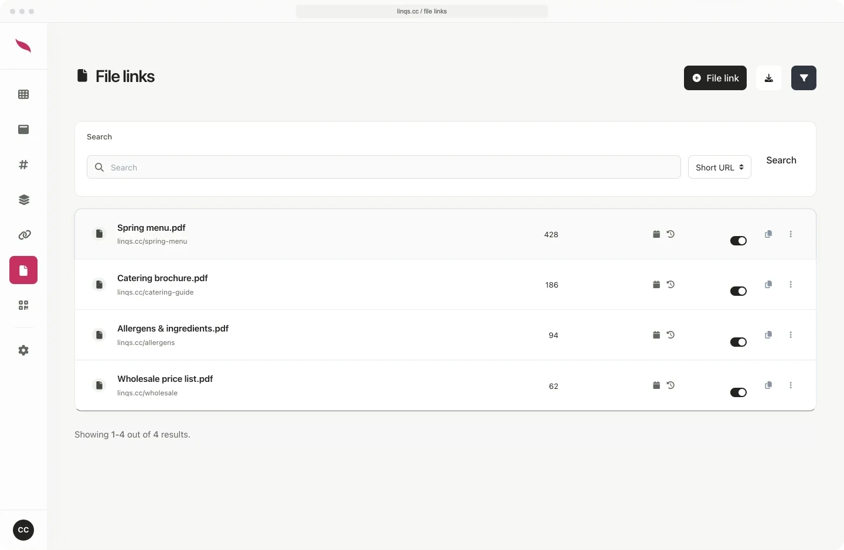844x550 pixels.
Task: Click the Showing 1-4 out of 4 results text
Action: (132, 435)
